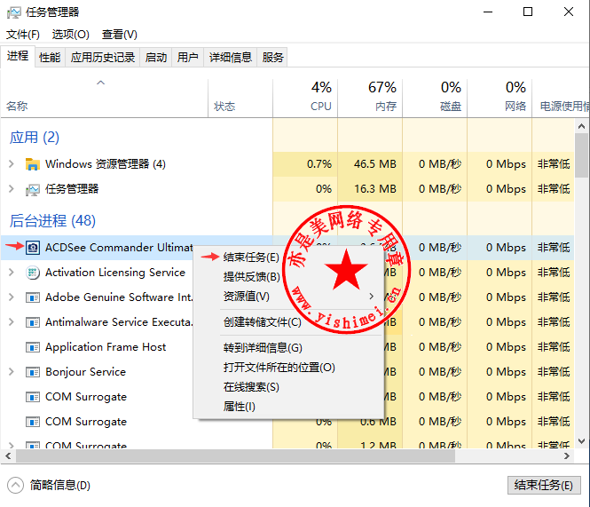Screen dimensions: 590x507
Task: Click the Fewer details (简略信息) link
Action: click(60, 486)
